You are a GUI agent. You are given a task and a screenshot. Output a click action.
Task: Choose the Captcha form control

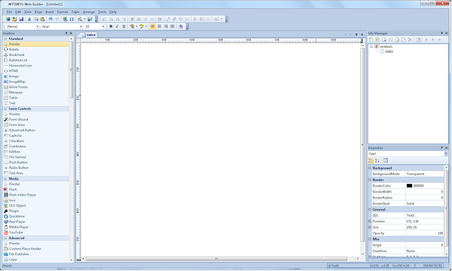point(15,135)
